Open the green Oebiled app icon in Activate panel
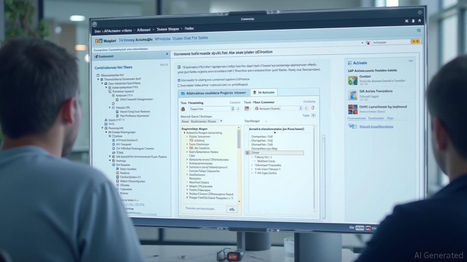467x262 pixels. (x=353, y=81)
